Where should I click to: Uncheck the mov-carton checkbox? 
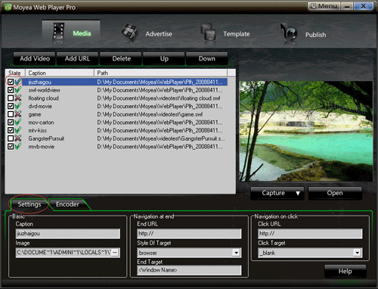pyautogui.click(x=11, y=122)
